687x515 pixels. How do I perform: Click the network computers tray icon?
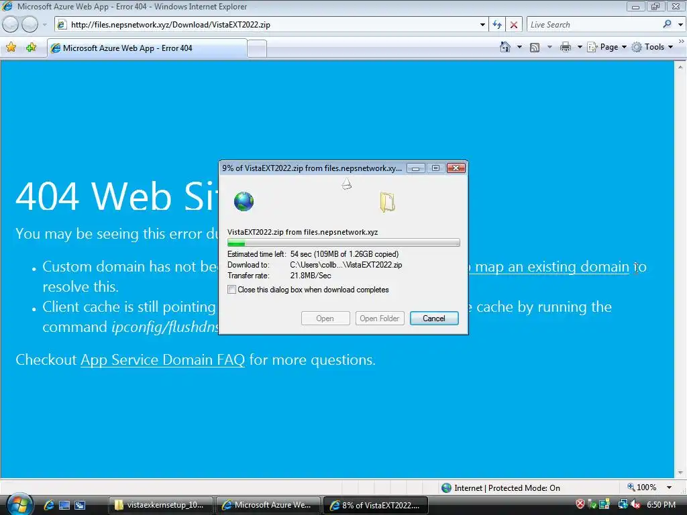(623, 504)
